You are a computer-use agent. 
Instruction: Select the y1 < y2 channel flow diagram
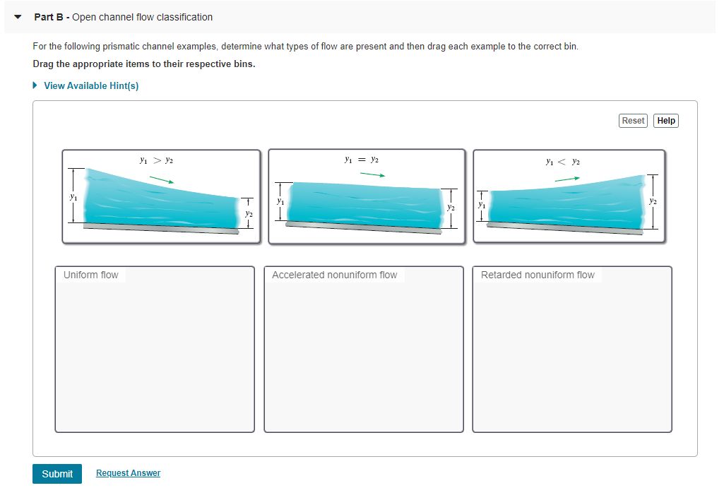click(569, 196)
